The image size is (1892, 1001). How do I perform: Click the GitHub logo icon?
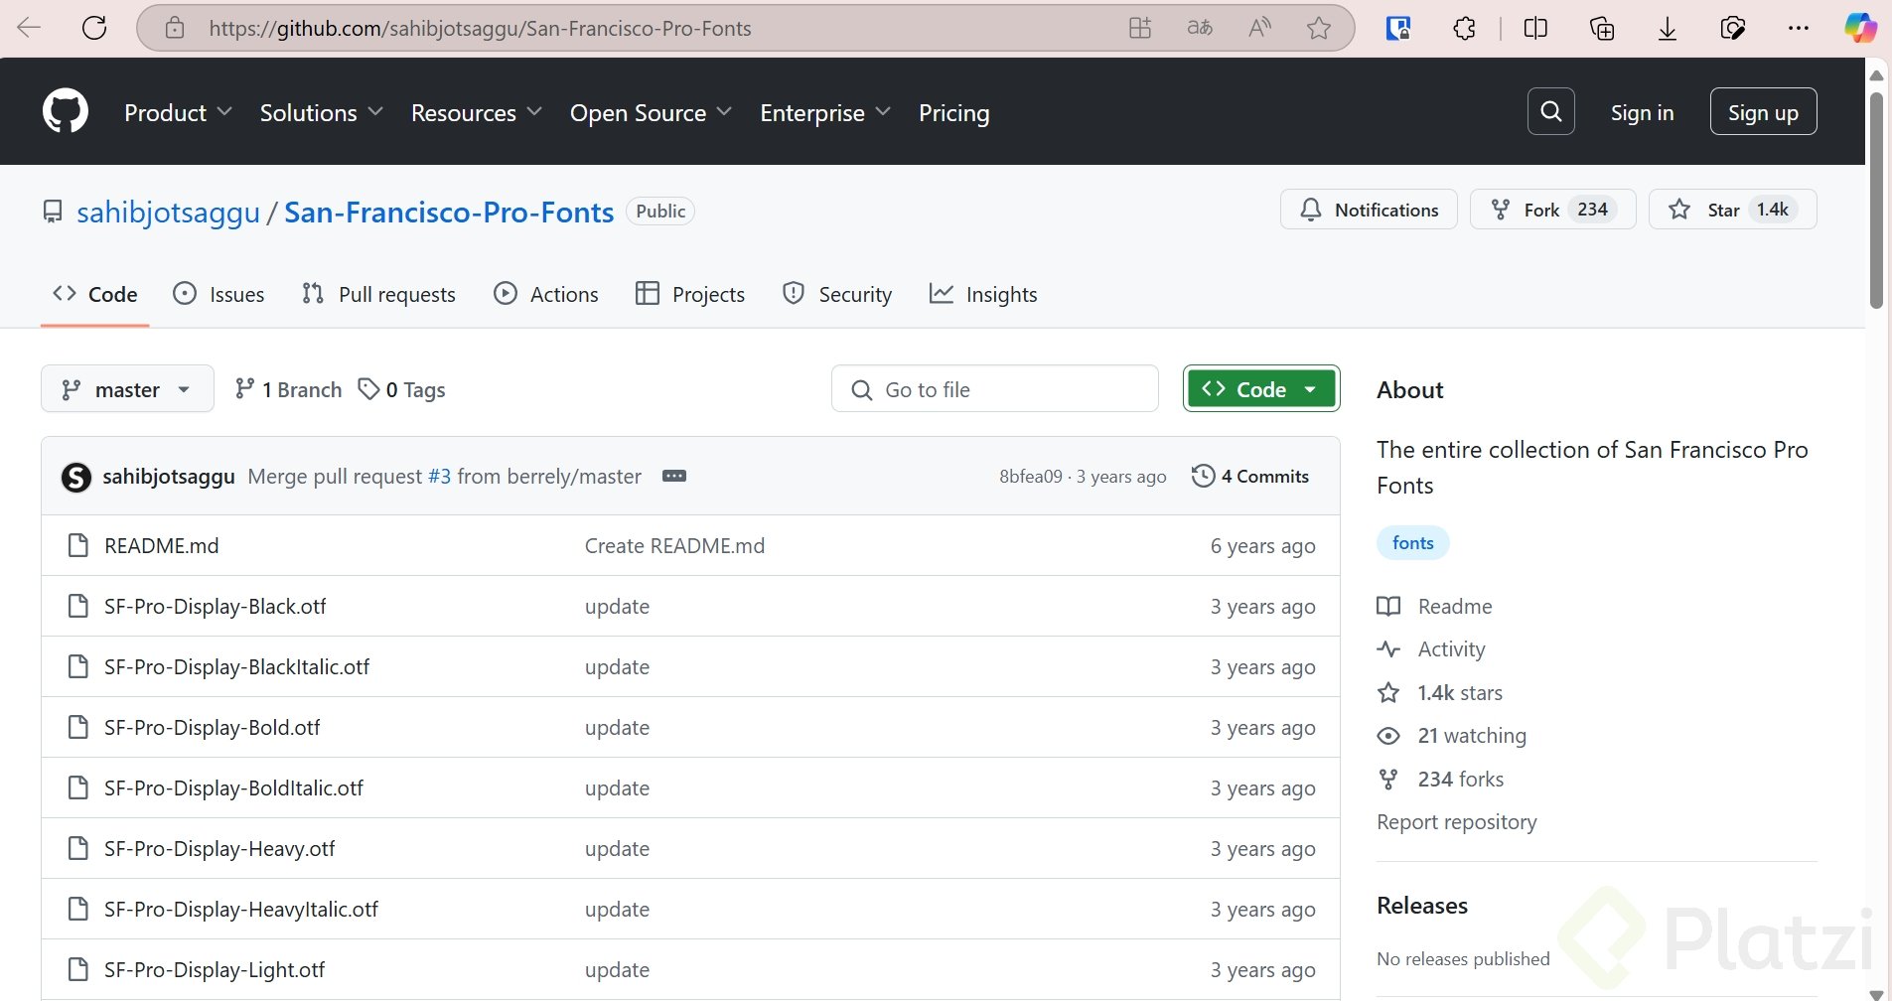[66, 111]
